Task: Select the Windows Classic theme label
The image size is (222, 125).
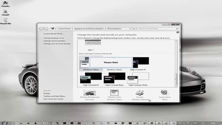Action: 114,69
